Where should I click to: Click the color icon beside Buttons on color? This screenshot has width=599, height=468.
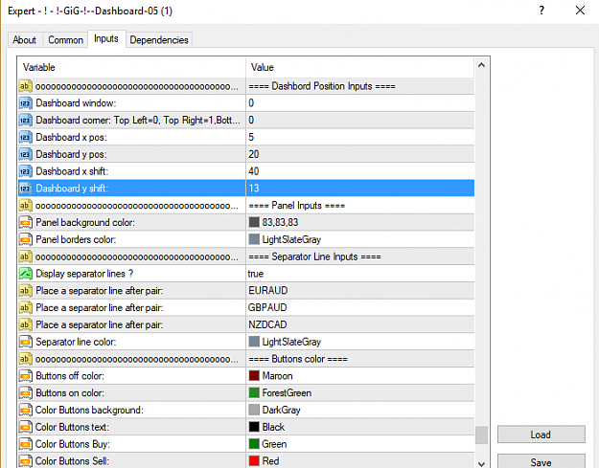click(x=25, y=392)
